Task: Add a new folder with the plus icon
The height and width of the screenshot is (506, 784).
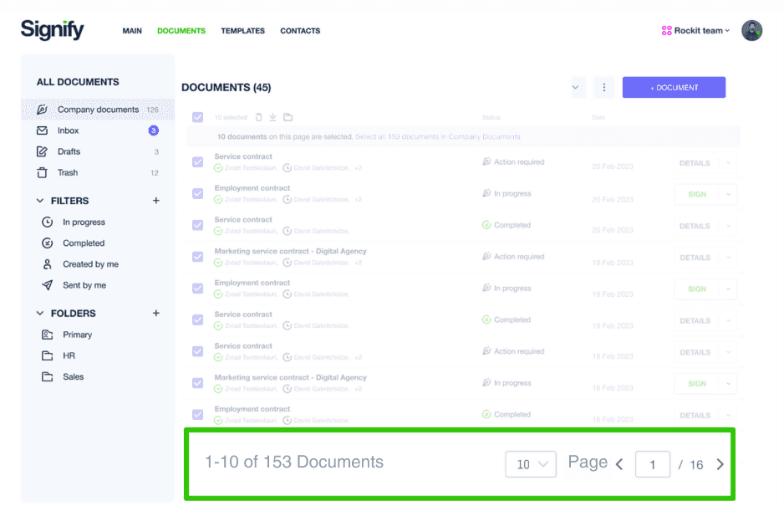Action: click(156, 314)
